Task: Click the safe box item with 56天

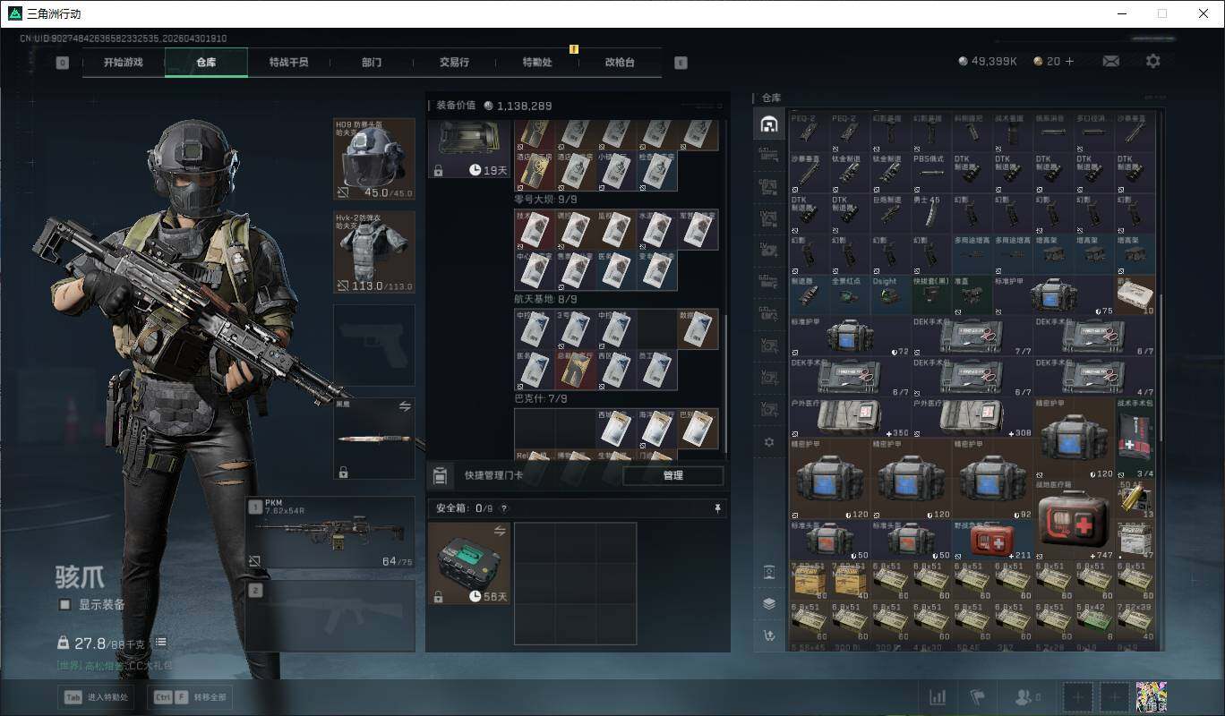Action: point(469,563)
